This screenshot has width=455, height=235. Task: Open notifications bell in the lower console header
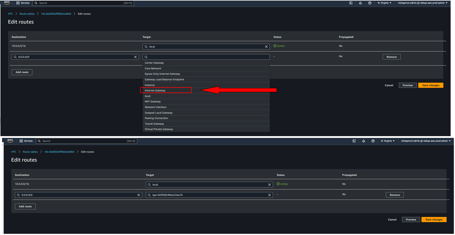coord(364,141)
